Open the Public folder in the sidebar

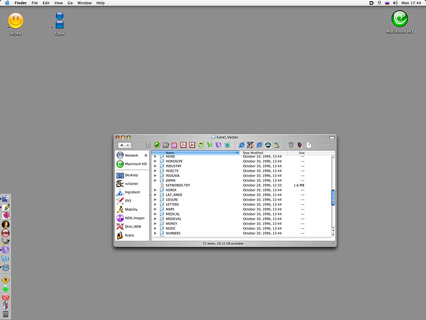[126, 235]
